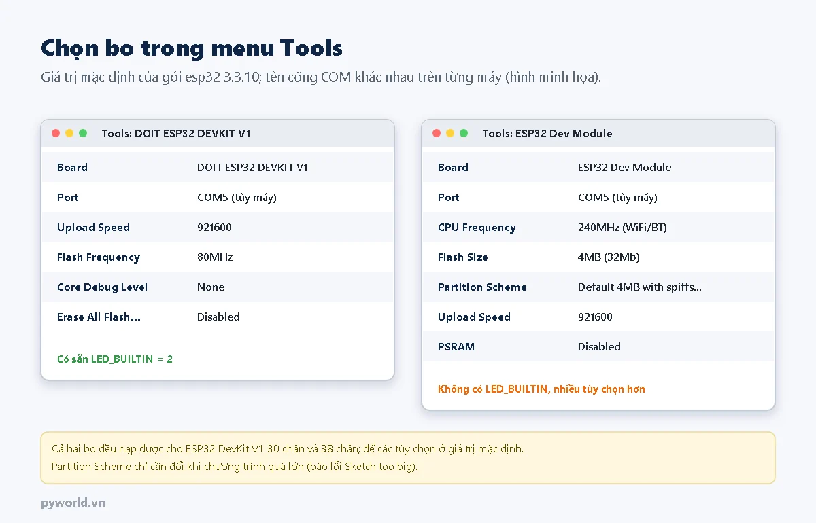The image size is (816, 523).
Task: Click Board label in DOIT ESP32 DEVKIT V1 window
Action: (x=72, y=168)
